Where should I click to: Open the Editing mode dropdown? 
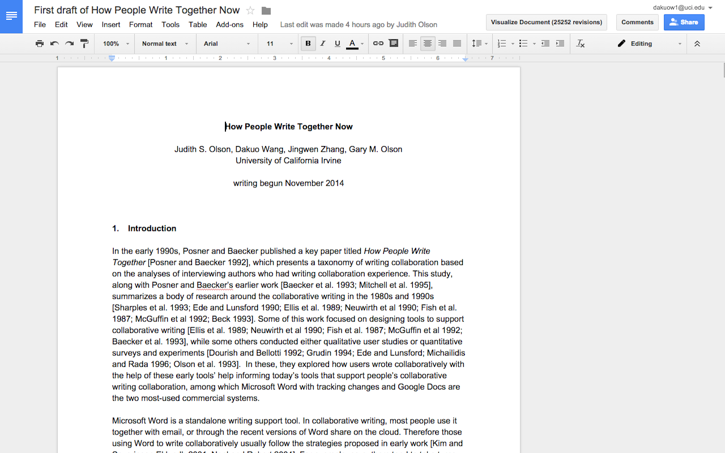click(x=650, y=44)
